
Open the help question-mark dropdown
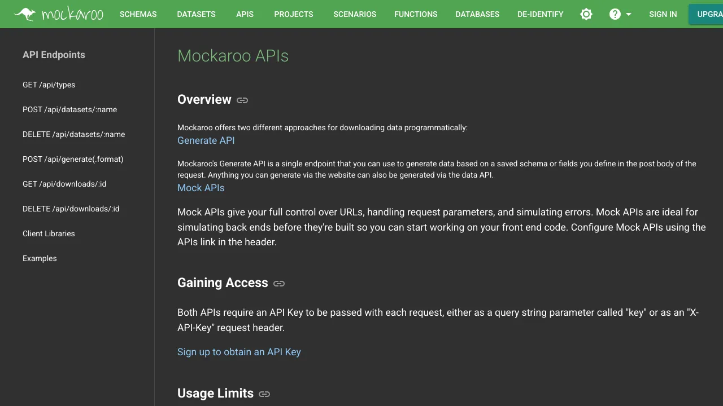[x=620, y=14]
